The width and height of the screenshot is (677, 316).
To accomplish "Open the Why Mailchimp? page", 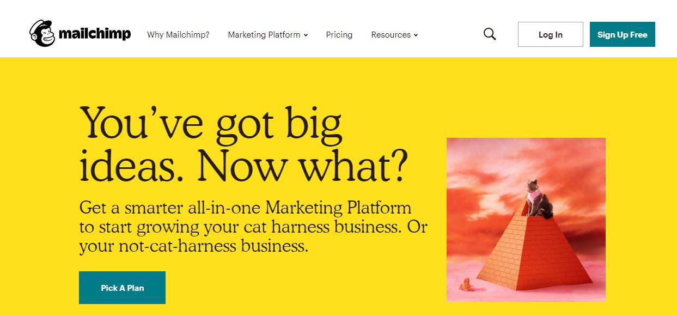I will [178, 35].
